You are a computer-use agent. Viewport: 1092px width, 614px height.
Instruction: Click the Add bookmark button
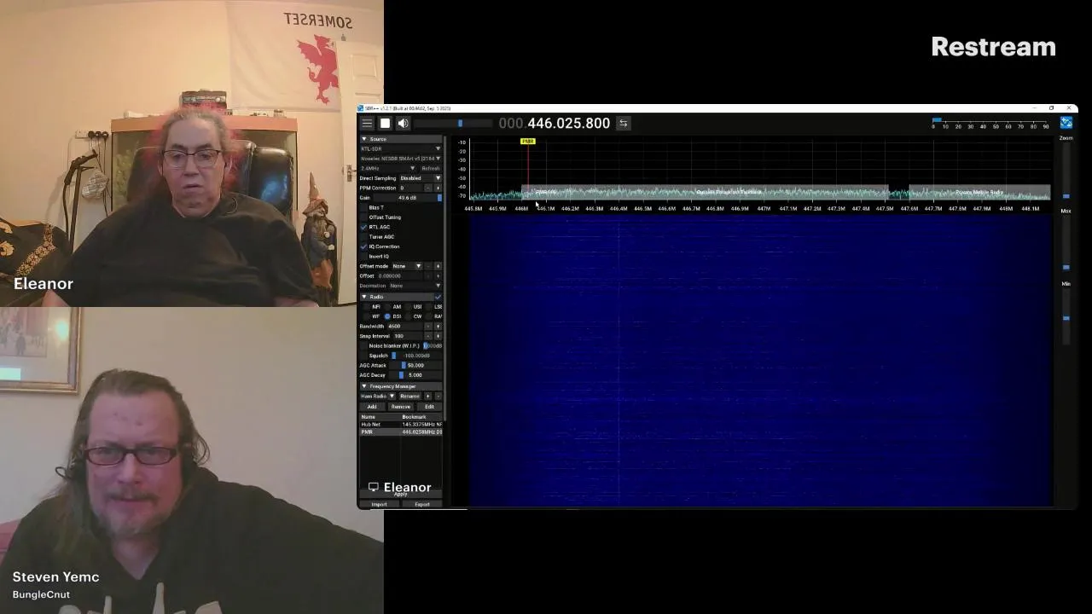(x=372, y=407)
